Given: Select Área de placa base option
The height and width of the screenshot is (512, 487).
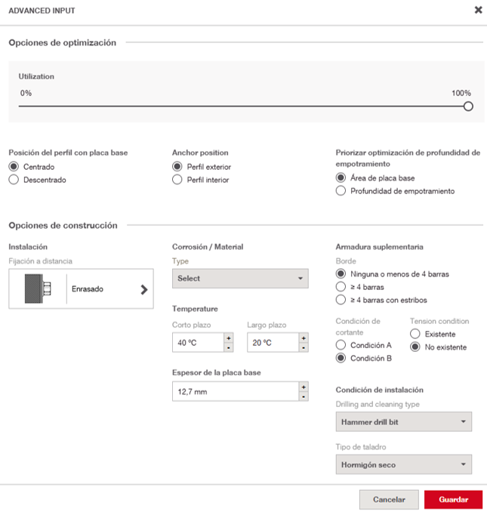Looking at the screenshot, I should coord(341,177).
